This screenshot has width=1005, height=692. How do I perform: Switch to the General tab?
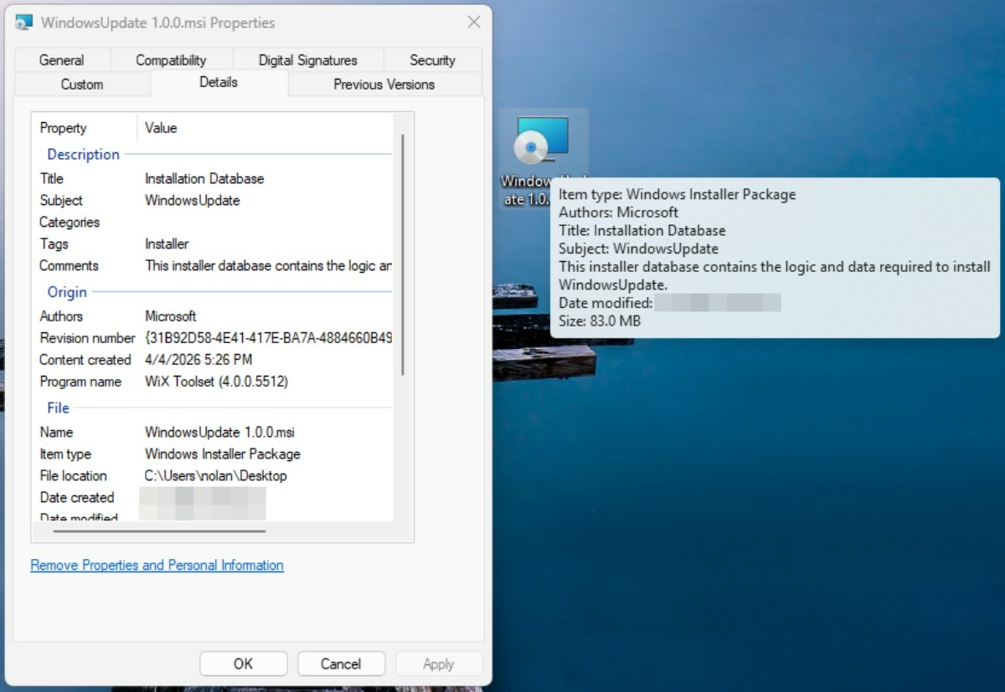click(62, 59)
